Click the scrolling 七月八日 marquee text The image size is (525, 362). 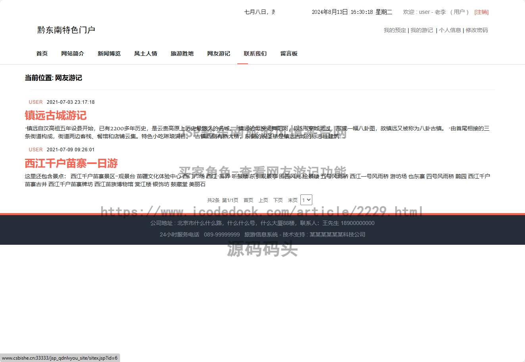260,12
